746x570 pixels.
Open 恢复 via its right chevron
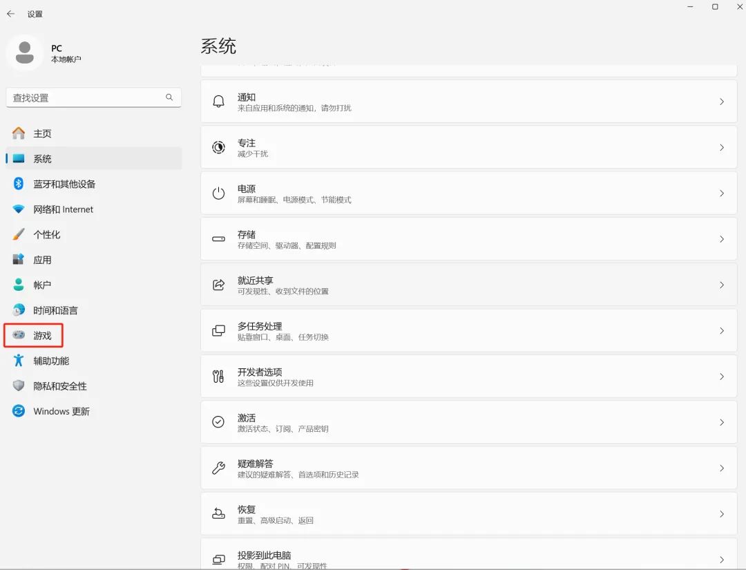[722, 514]
